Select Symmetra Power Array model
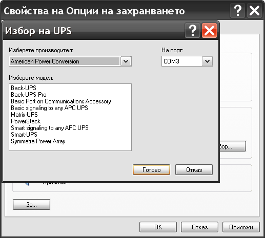Screen dimensions: 265x238 pyautogui.click(x=38, y=141)
